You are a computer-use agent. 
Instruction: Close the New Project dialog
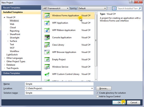click(x=139, y=2)
